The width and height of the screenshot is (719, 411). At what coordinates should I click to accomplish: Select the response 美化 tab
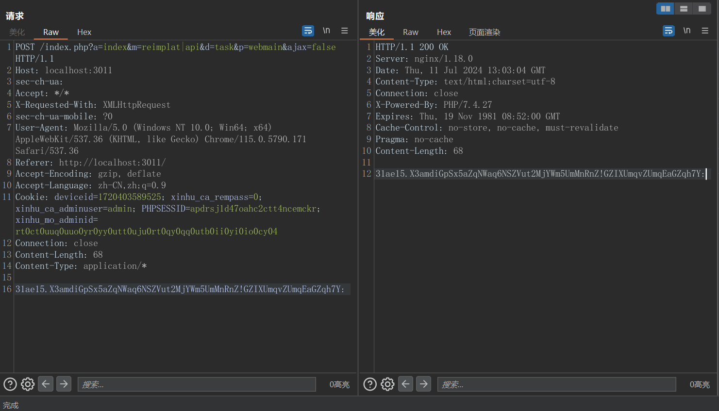[377, 32]
